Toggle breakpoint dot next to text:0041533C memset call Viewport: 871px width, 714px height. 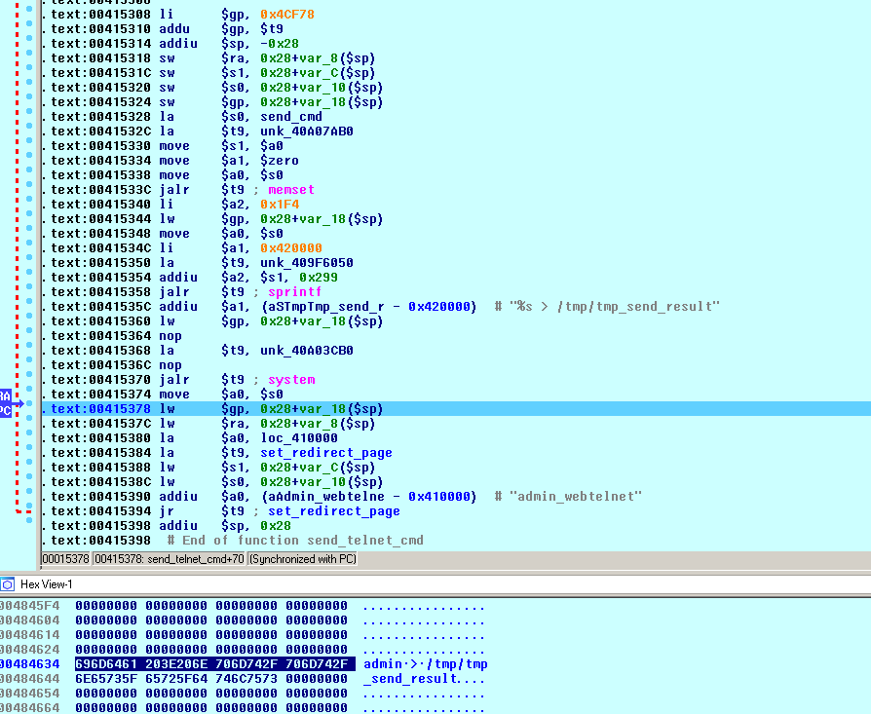pos(29,184)
